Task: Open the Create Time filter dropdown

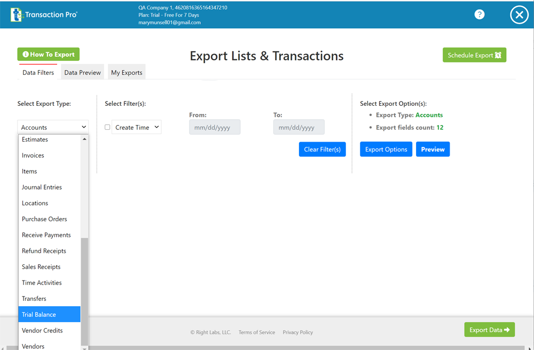Action: [137, 127]
